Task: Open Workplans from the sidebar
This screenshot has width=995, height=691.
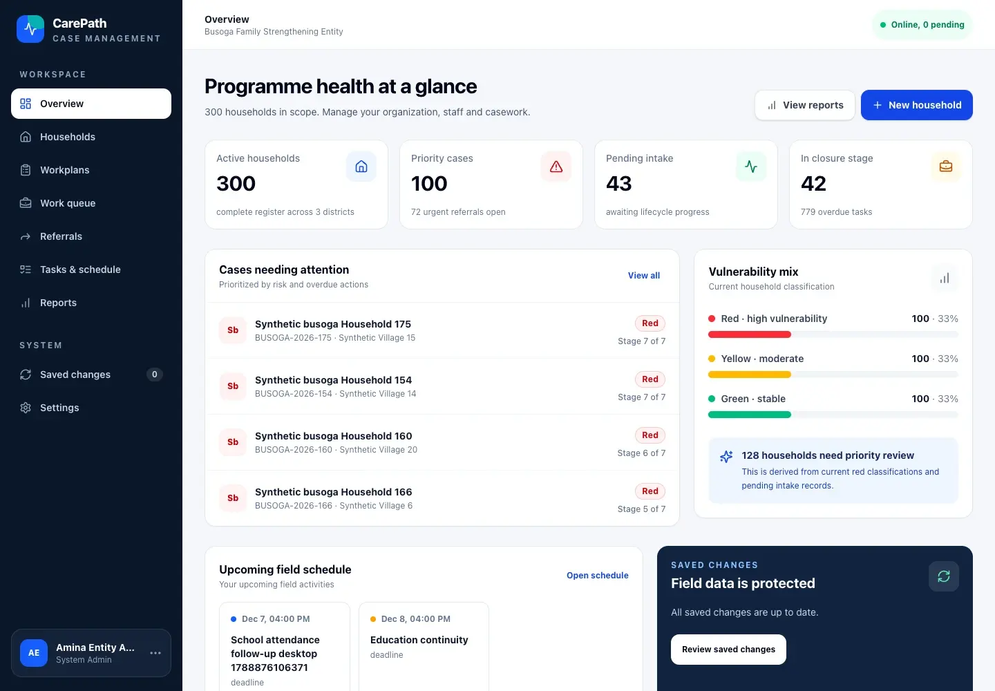Action: pos(91,170)
